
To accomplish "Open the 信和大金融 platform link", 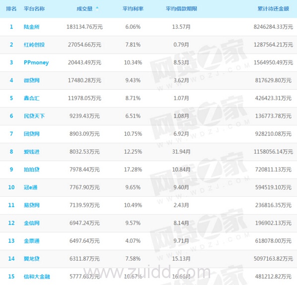I will [x=37, y=277].
